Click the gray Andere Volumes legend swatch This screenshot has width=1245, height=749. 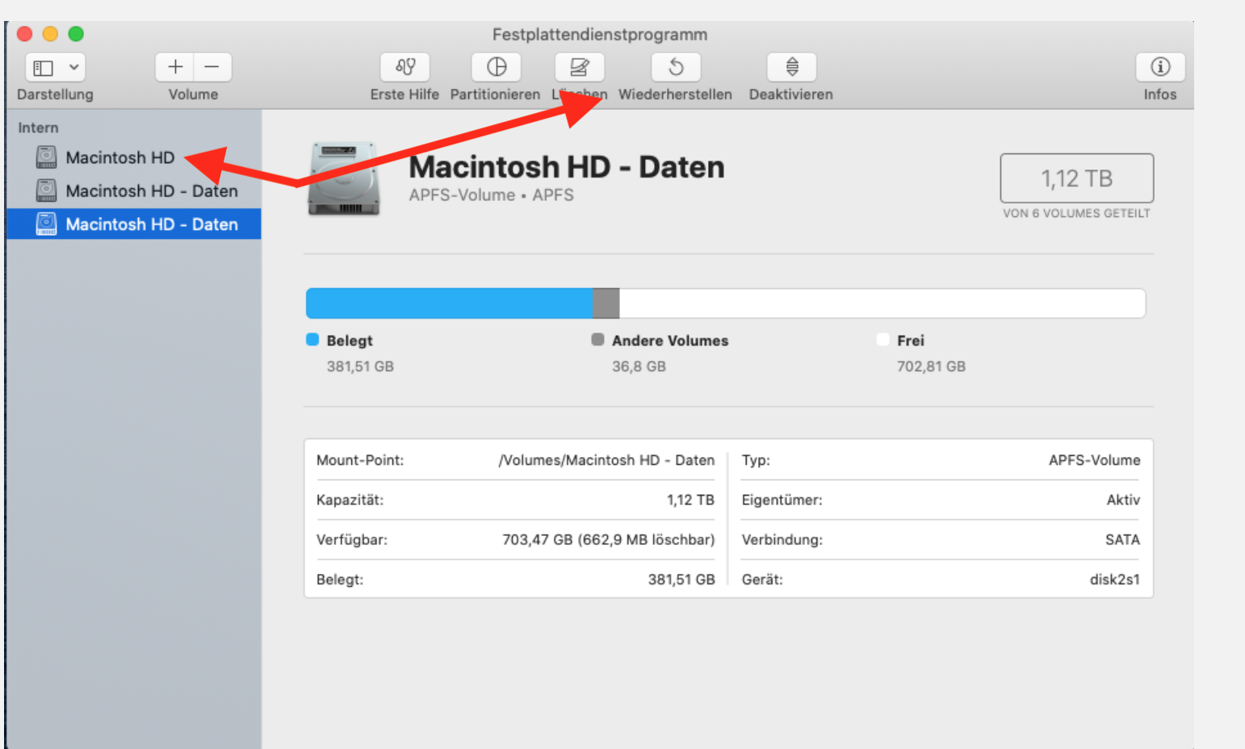click(597, 340)
